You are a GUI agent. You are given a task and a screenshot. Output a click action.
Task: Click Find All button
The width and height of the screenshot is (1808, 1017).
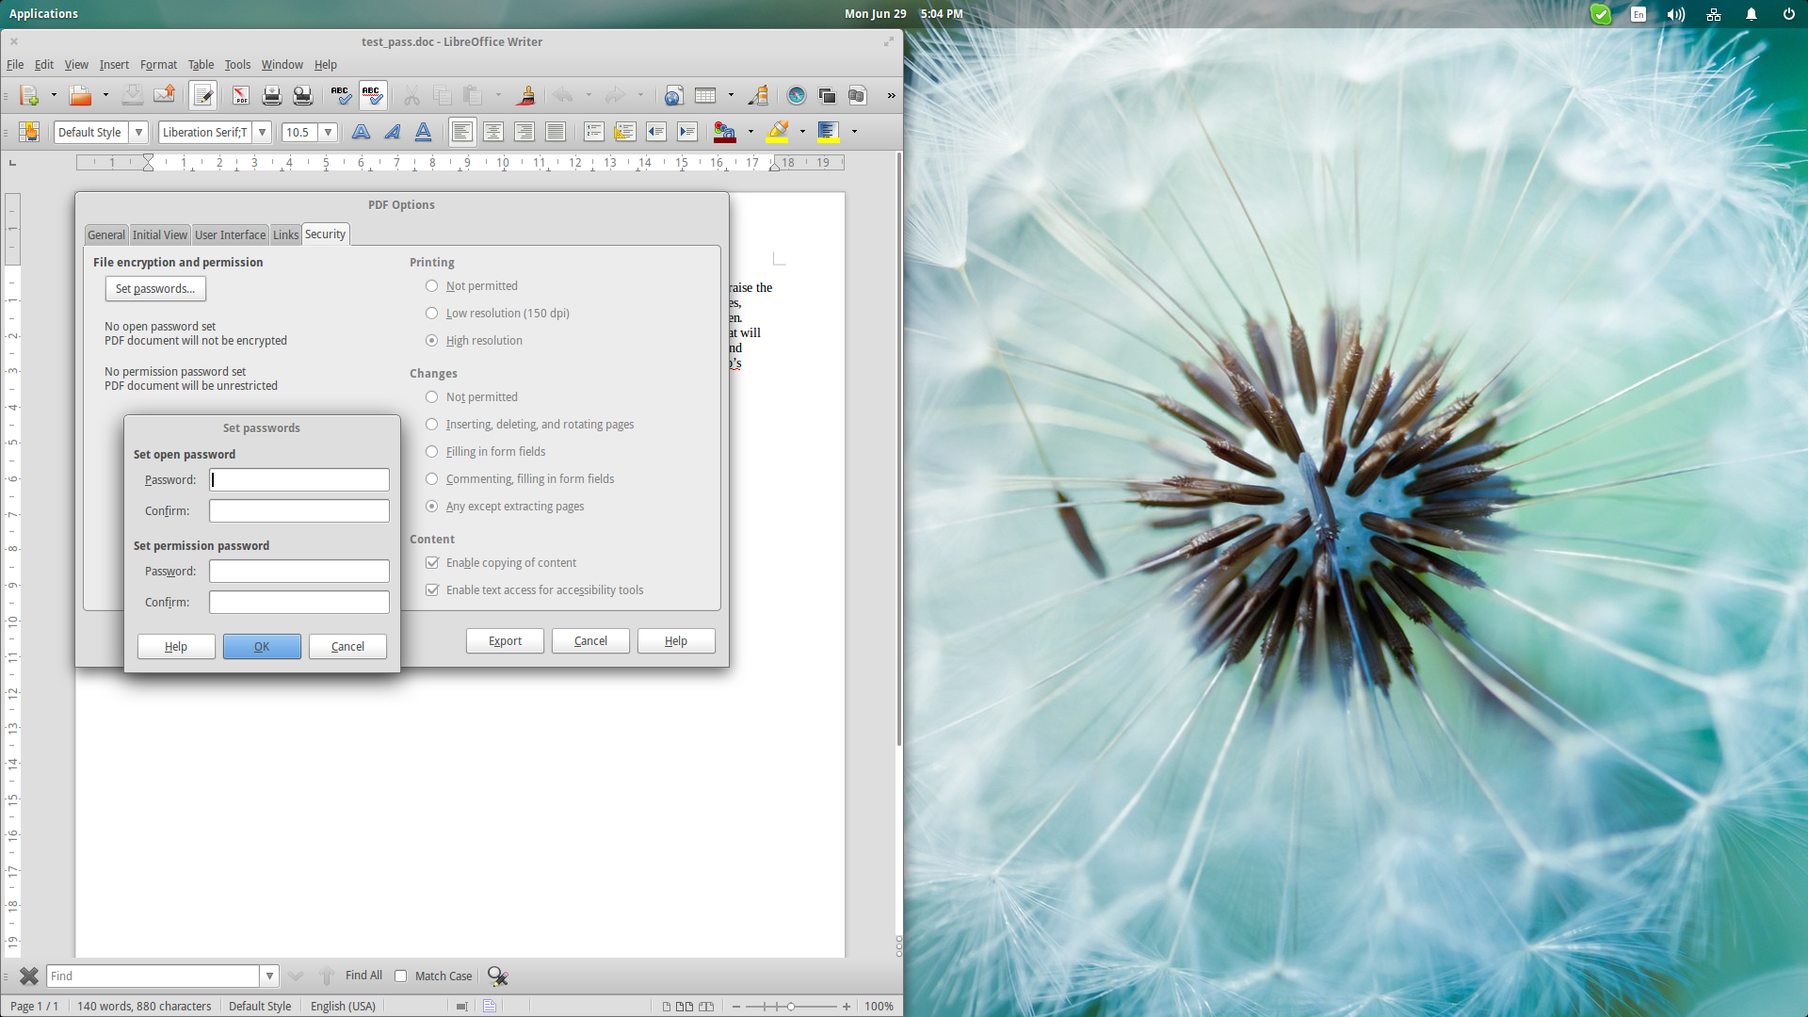[363, 976]
